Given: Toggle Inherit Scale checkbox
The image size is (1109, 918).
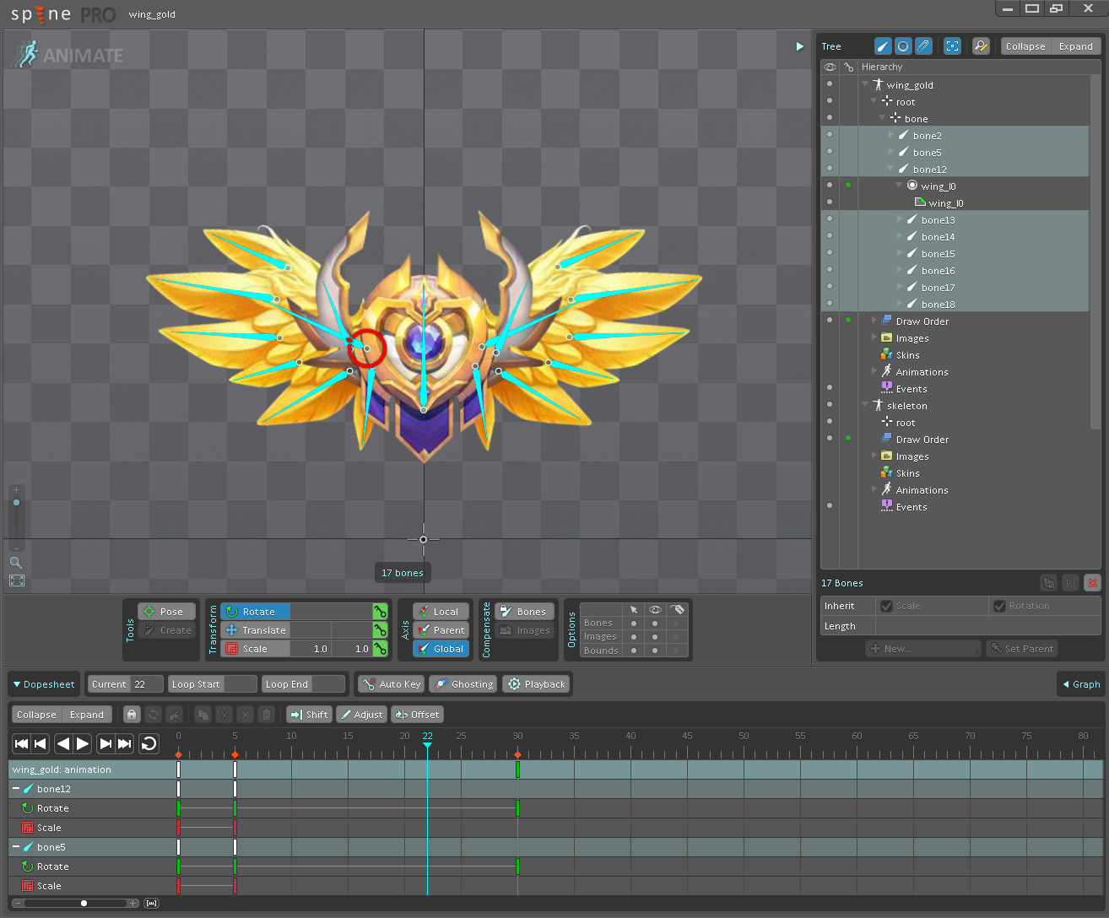Looking at the screenshot, I should (886, 606).
